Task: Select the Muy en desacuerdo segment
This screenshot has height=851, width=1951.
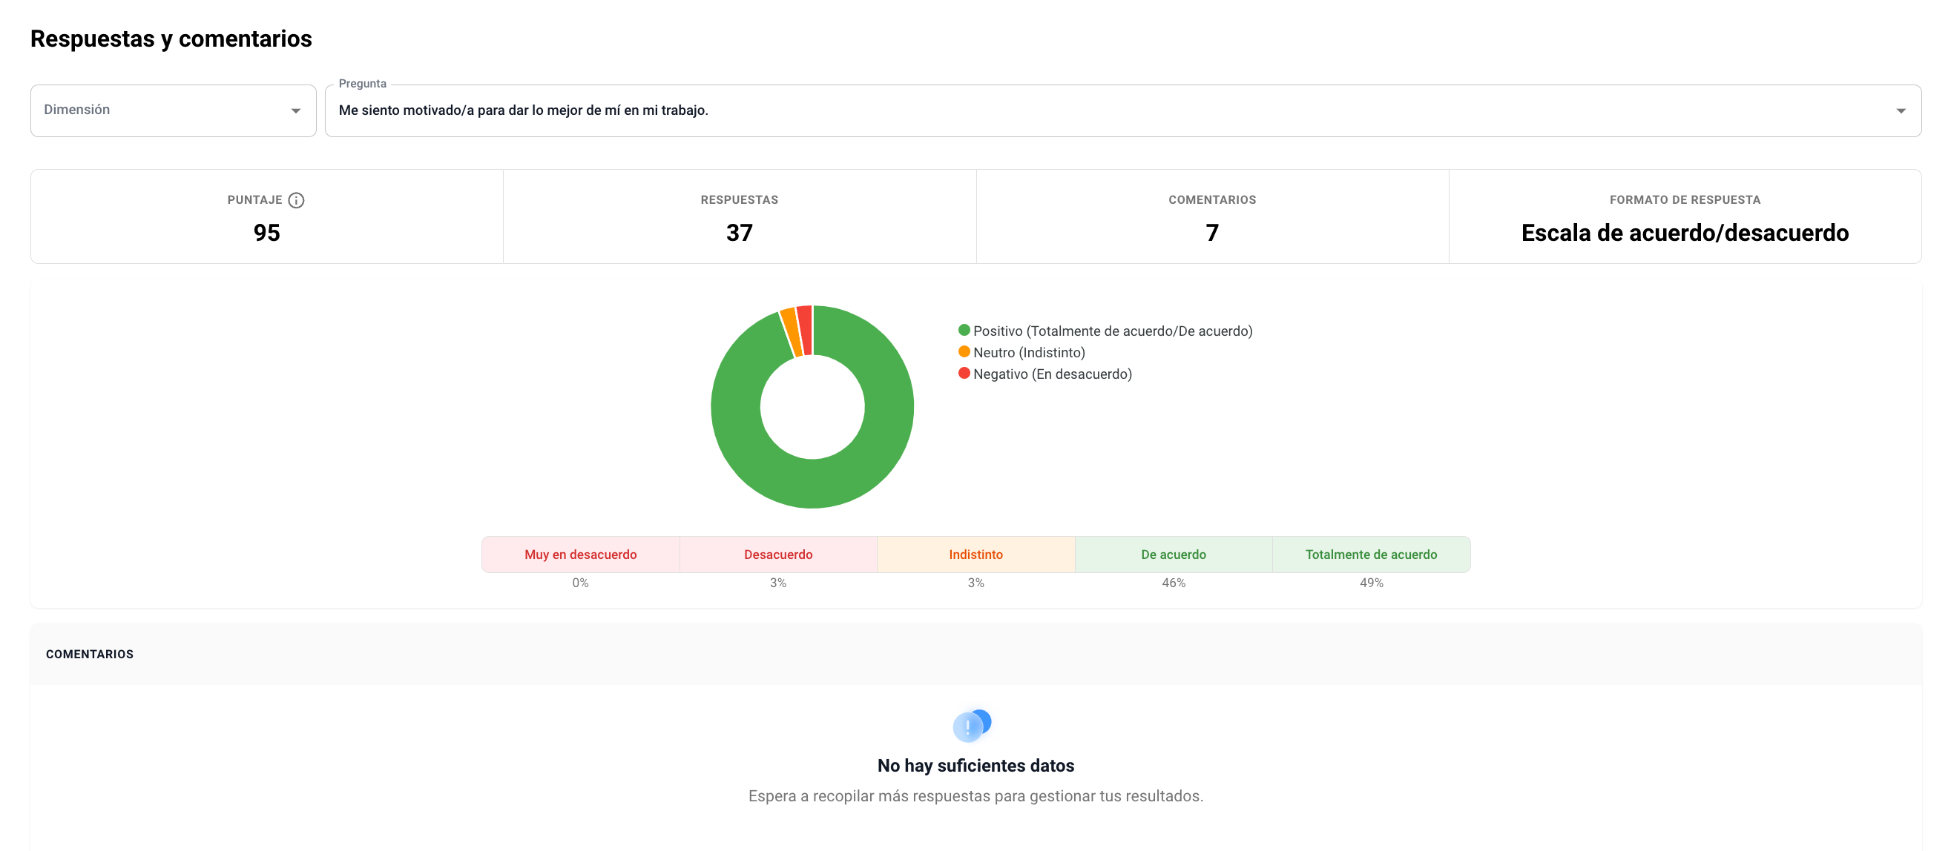Action: pyautogui.click(x=580, y=554)
